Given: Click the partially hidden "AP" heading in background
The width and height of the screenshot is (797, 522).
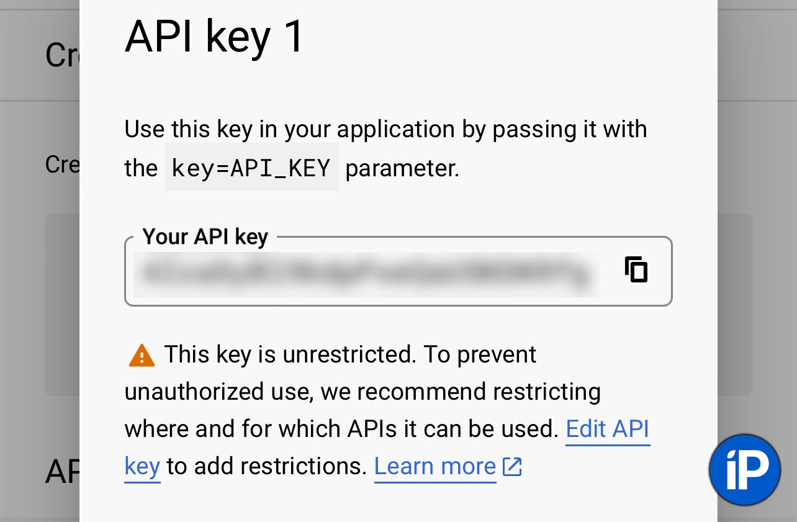Looking at the screenshot, I should coord(62,472).
